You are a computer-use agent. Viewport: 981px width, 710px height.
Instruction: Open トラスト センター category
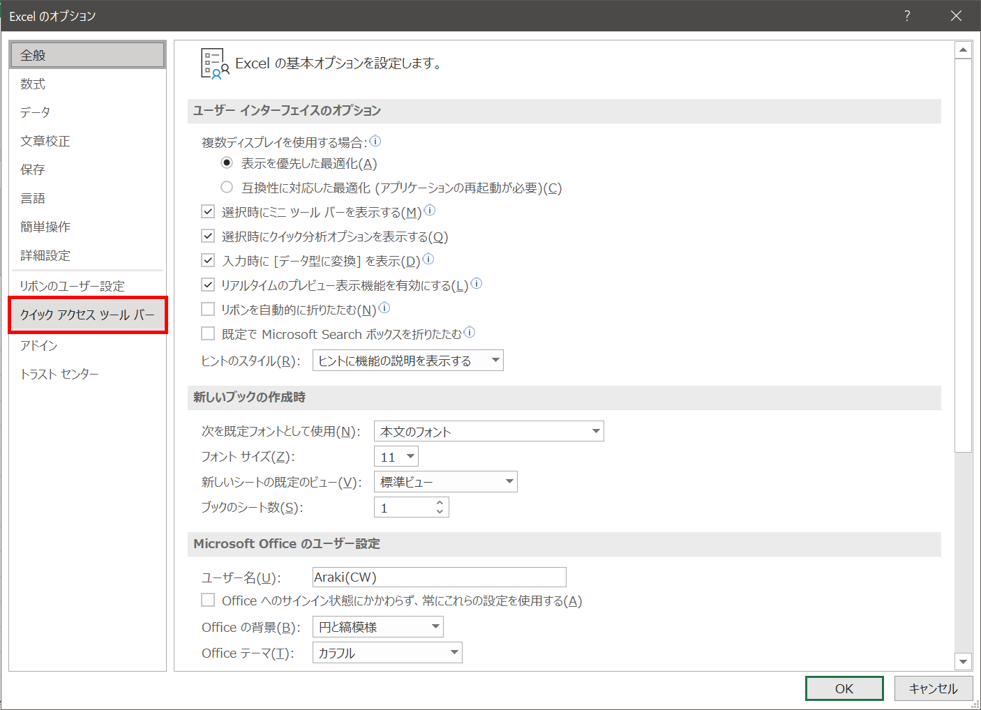pos(87,374)
